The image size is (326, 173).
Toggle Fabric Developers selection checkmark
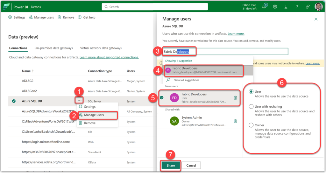(x=162, y=97)
